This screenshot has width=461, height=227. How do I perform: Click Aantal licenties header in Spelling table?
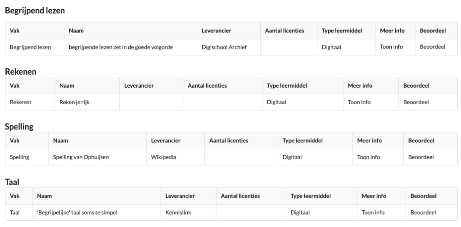(x=229, y=141)
